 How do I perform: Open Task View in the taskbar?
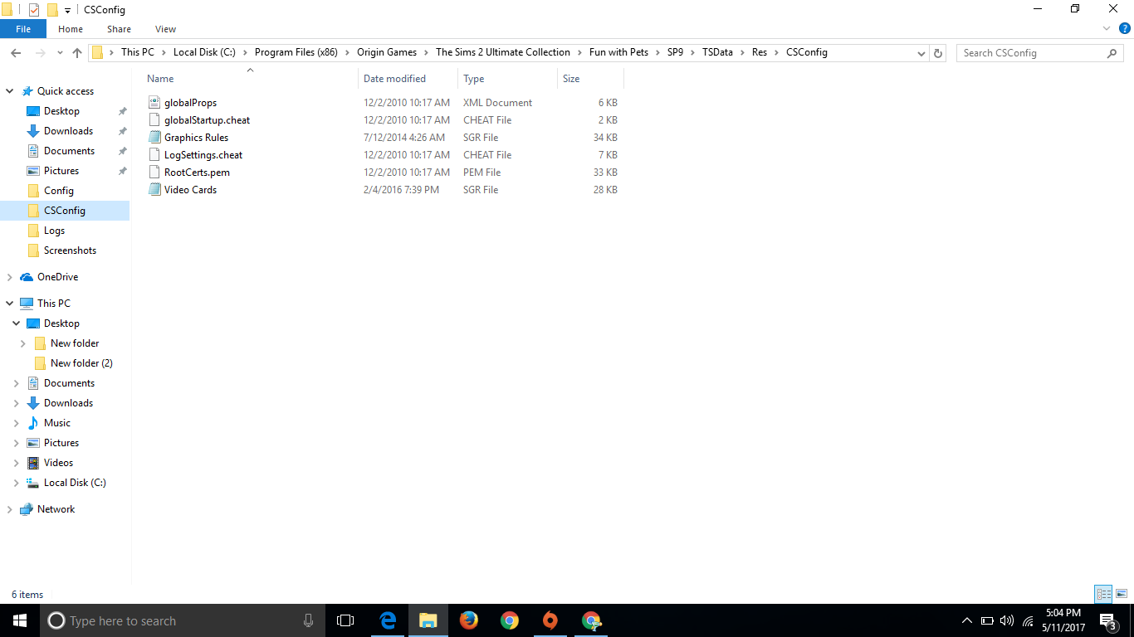point(345,620)
